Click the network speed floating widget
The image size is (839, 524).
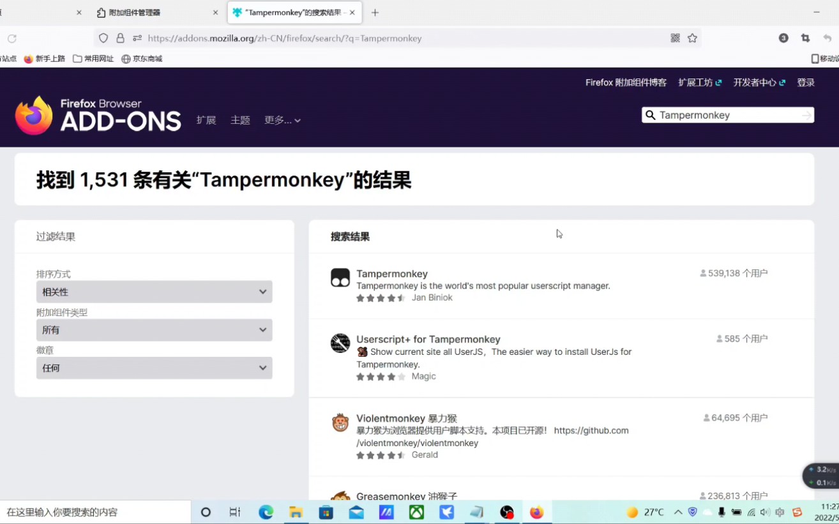(x=822, y=475)
